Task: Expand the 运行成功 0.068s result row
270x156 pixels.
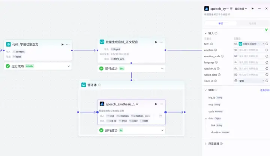Action: point(69,66)
